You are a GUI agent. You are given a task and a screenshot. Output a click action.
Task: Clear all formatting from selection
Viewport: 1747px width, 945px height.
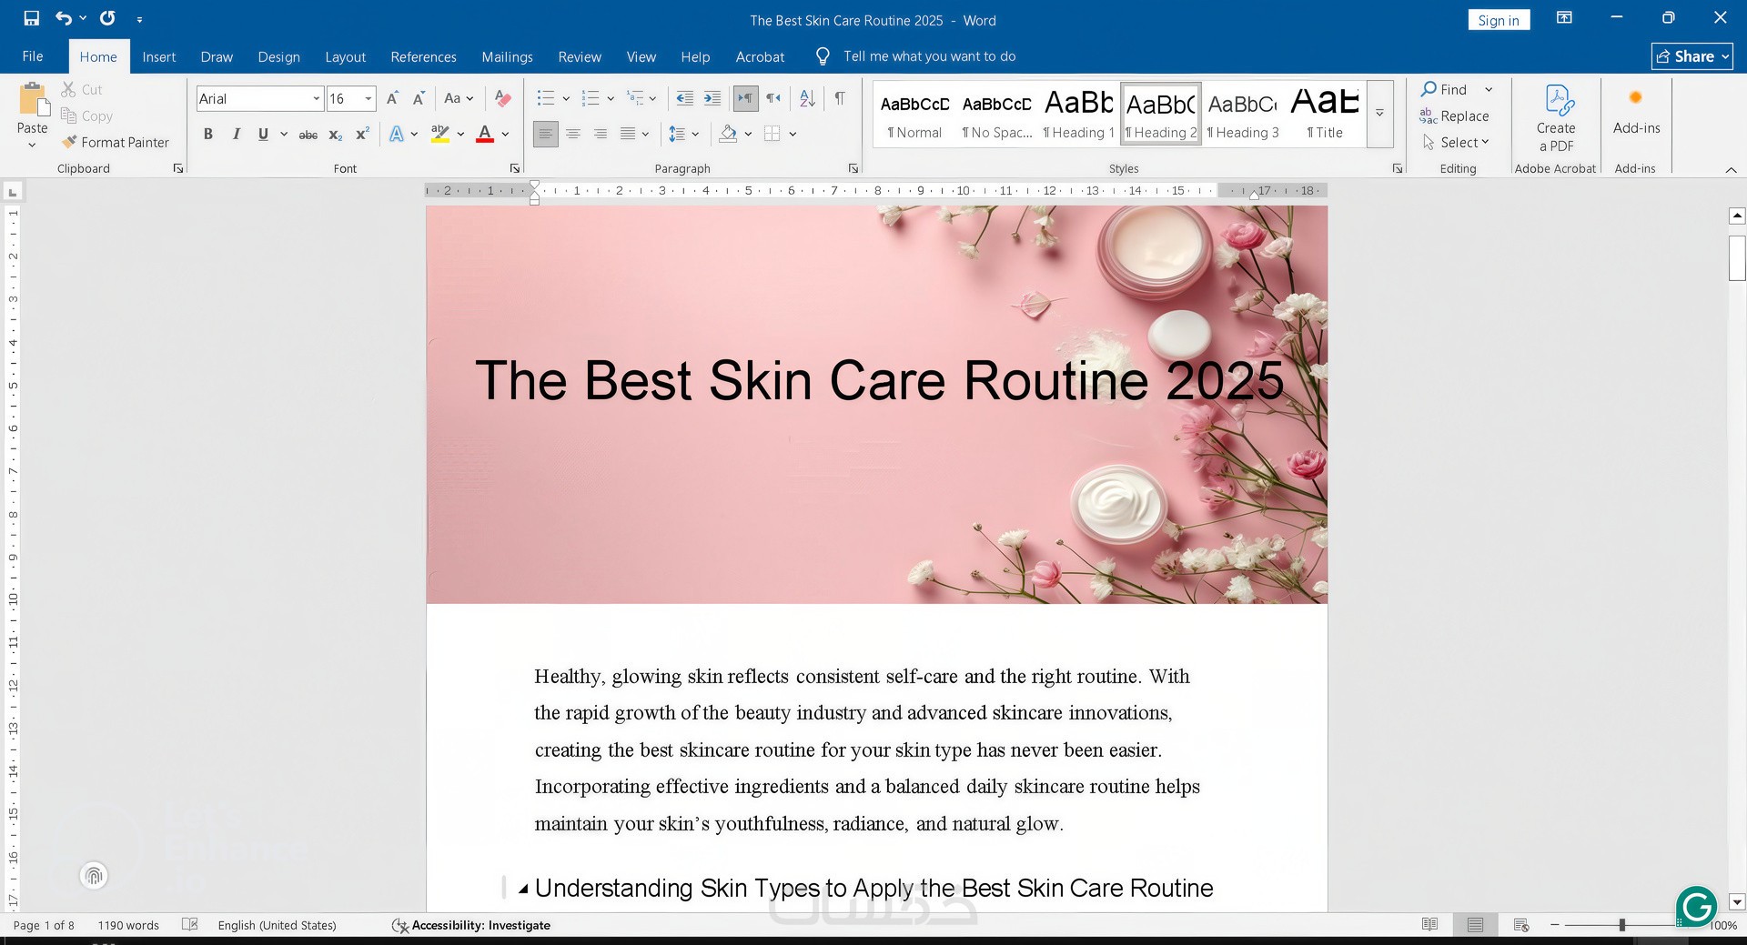[502, 98]
